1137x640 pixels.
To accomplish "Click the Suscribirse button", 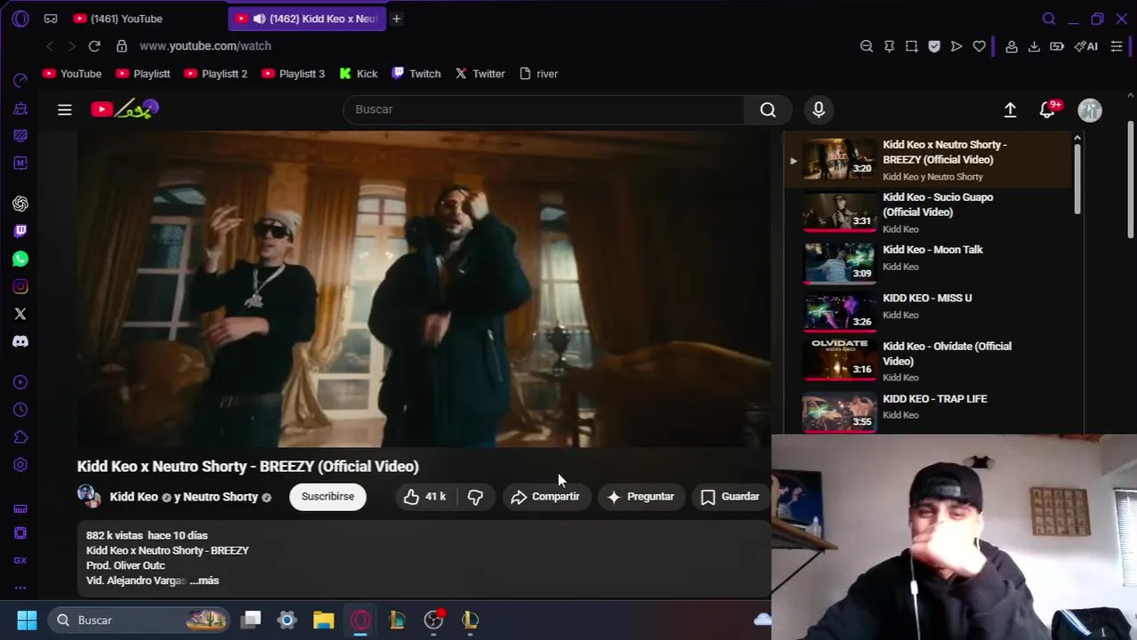I will click(327, 497).
